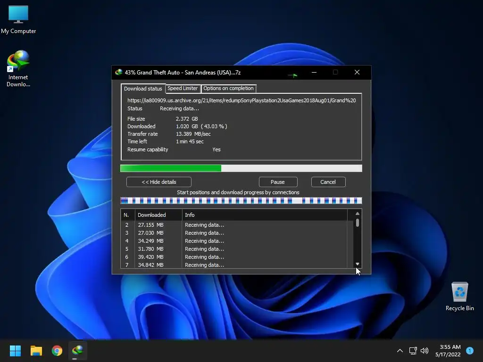This screenshot has height=362, width=483.
Task: Click the Info column header
Action: click(x=265, y=215)
